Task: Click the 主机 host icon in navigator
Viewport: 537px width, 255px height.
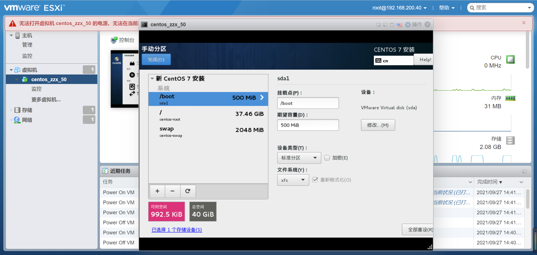Action: (18, 35)
